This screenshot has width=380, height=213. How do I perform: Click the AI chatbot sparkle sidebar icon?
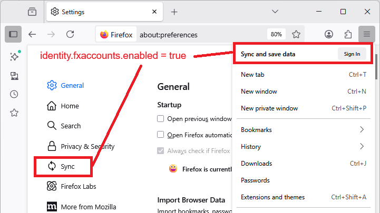14,57
